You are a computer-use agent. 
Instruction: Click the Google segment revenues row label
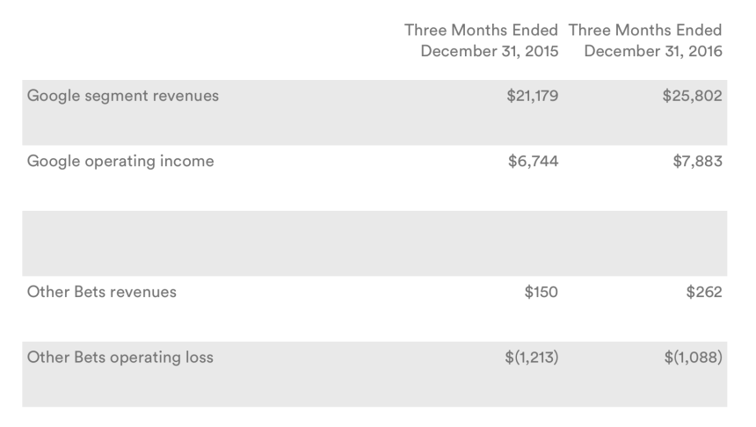coord(123,96)
